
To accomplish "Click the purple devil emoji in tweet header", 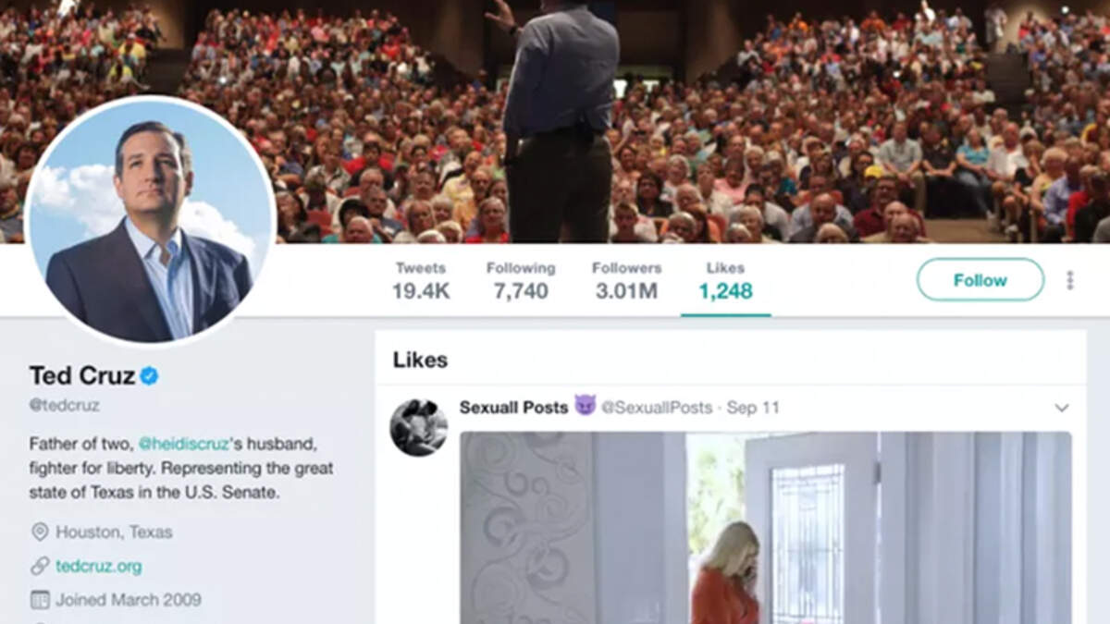I will click(585, 405).
